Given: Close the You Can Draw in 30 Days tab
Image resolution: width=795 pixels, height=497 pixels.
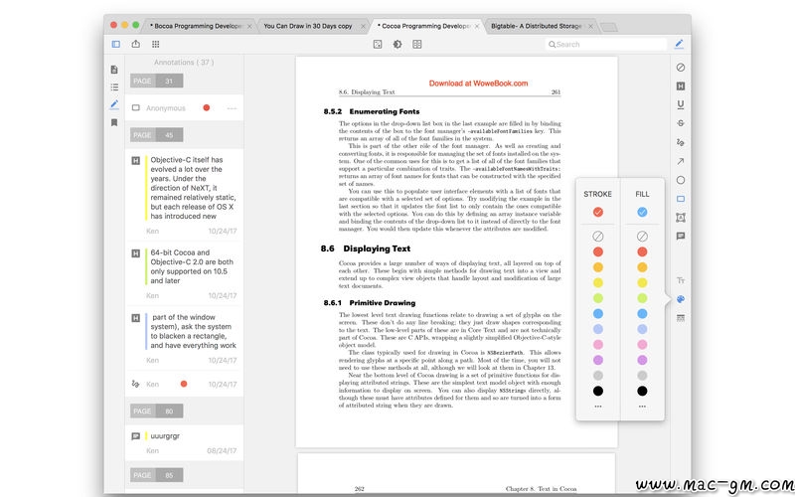Looking at the screenshot, I should (x=363, y=27).
